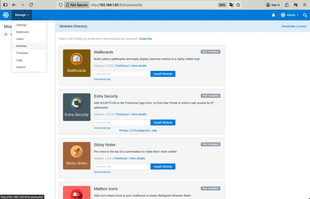This screenshot has height=199, width=310.
Task: Reload the page with the refresh icon
Action: pos(31,5)
